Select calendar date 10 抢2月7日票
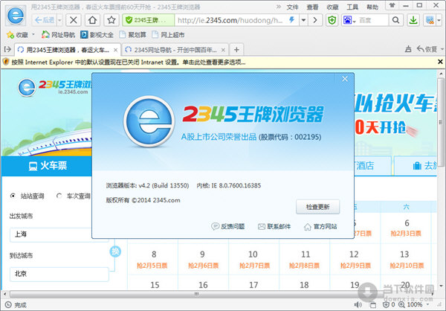This screenshot has height=311, width=446. (253, 259)
